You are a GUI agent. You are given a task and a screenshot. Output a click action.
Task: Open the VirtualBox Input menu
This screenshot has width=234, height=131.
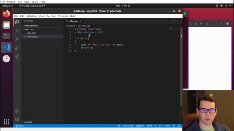27,2
